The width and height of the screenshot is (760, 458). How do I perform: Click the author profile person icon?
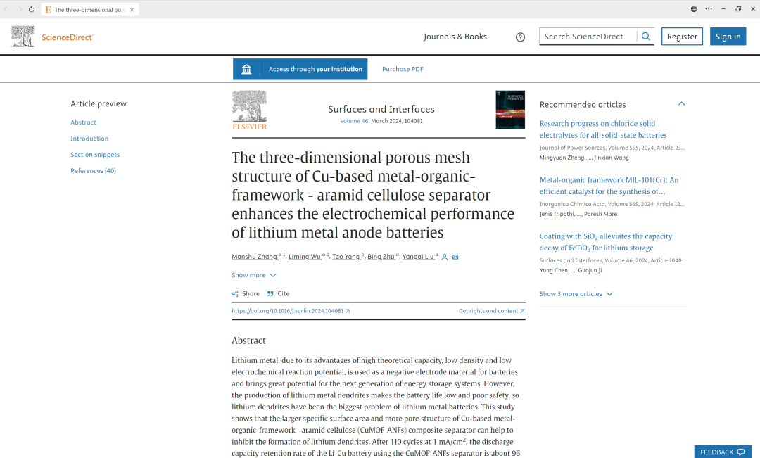[445, 257]
